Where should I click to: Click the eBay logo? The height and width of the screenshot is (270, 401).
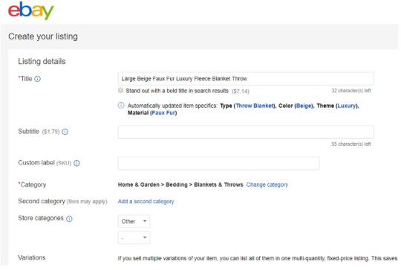pyautogui.click(x=31, y=10)
